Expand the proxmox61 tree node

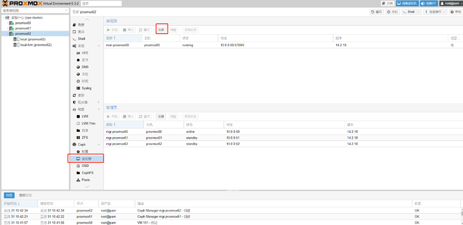pos(7,28)
